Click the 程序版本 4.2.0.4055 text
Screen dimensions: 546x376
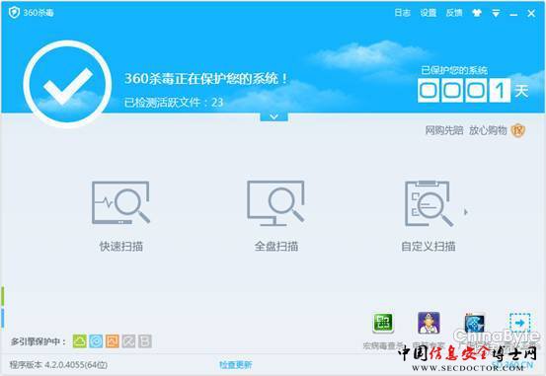(x=58, y=365)
